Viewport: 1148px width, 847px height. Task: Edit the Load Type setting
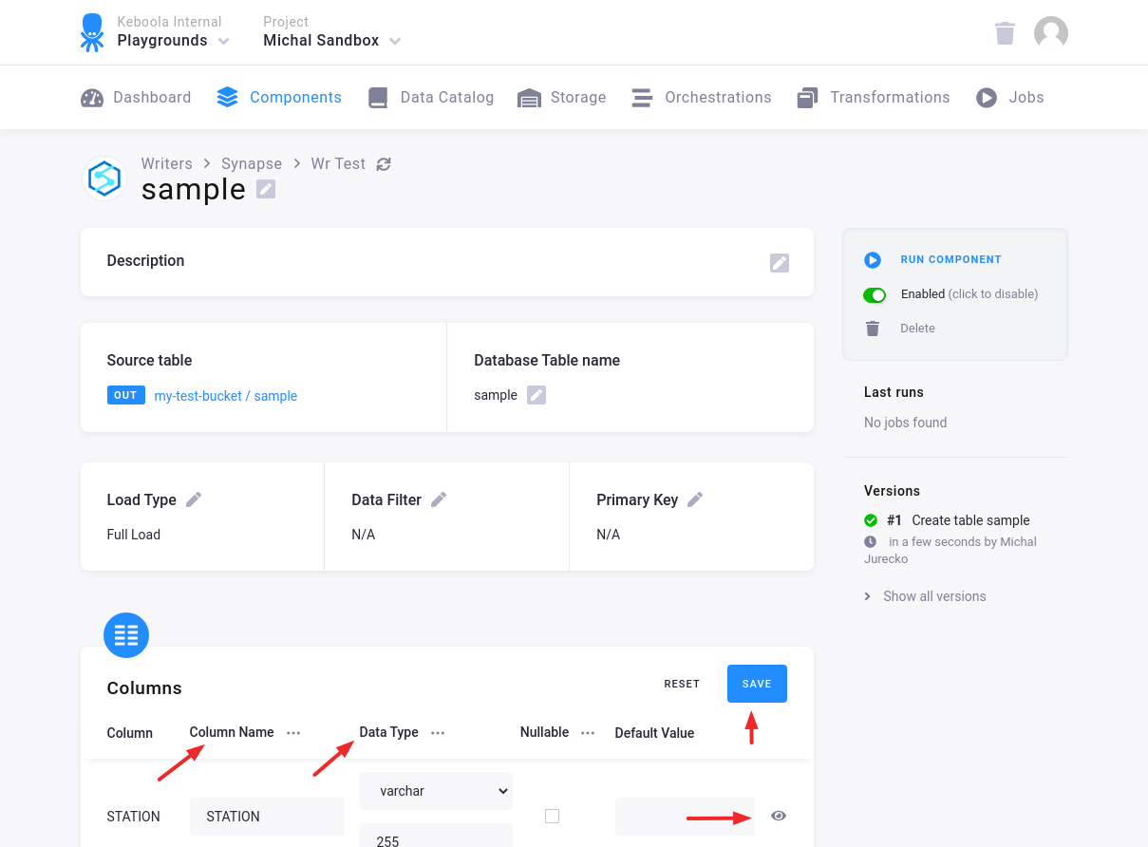194,499
